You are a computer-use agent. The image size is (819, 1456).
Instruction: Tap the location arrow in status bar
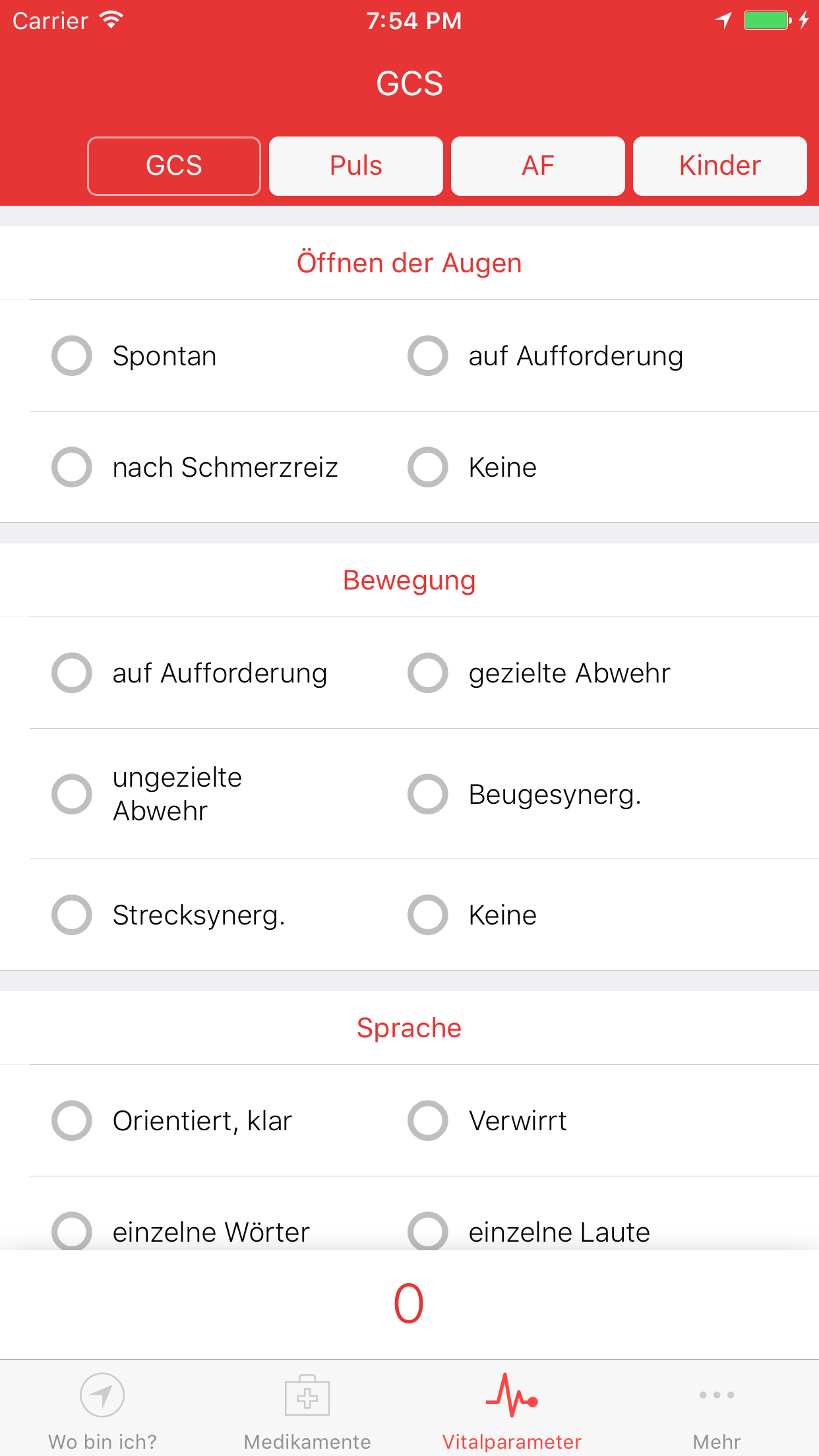pyautogui.click(x=723, y=20)
